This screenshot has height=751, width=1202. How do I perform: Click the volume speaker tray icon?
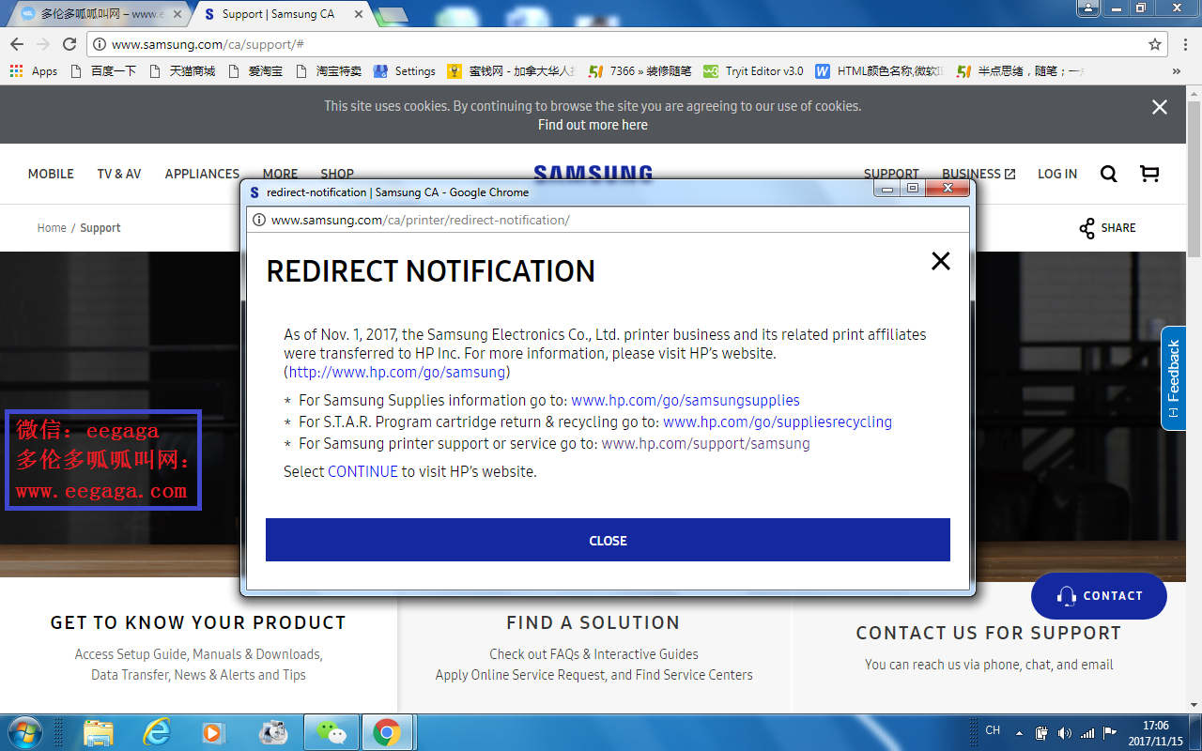1064,732
